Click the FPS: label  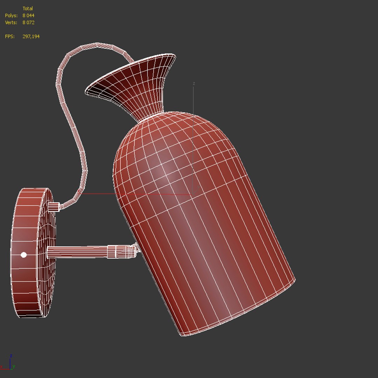pos(10,36)
